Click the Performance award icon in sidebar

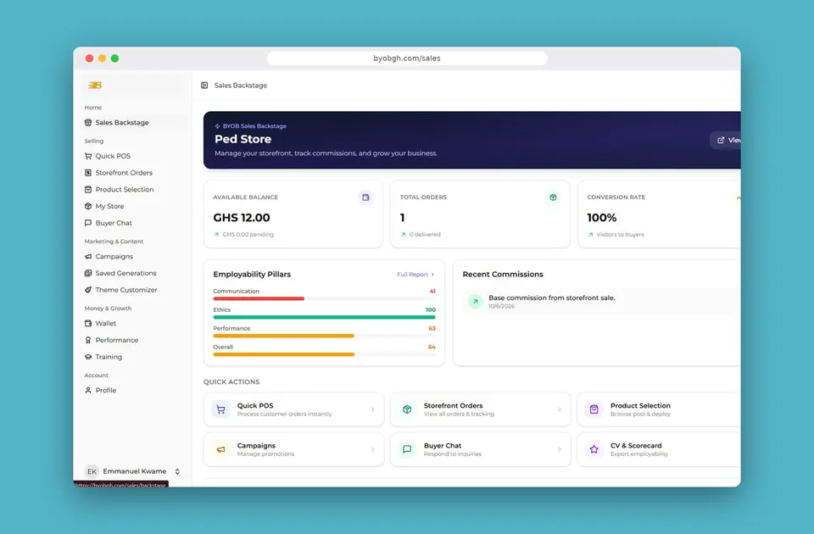click(x=88, y=340)
